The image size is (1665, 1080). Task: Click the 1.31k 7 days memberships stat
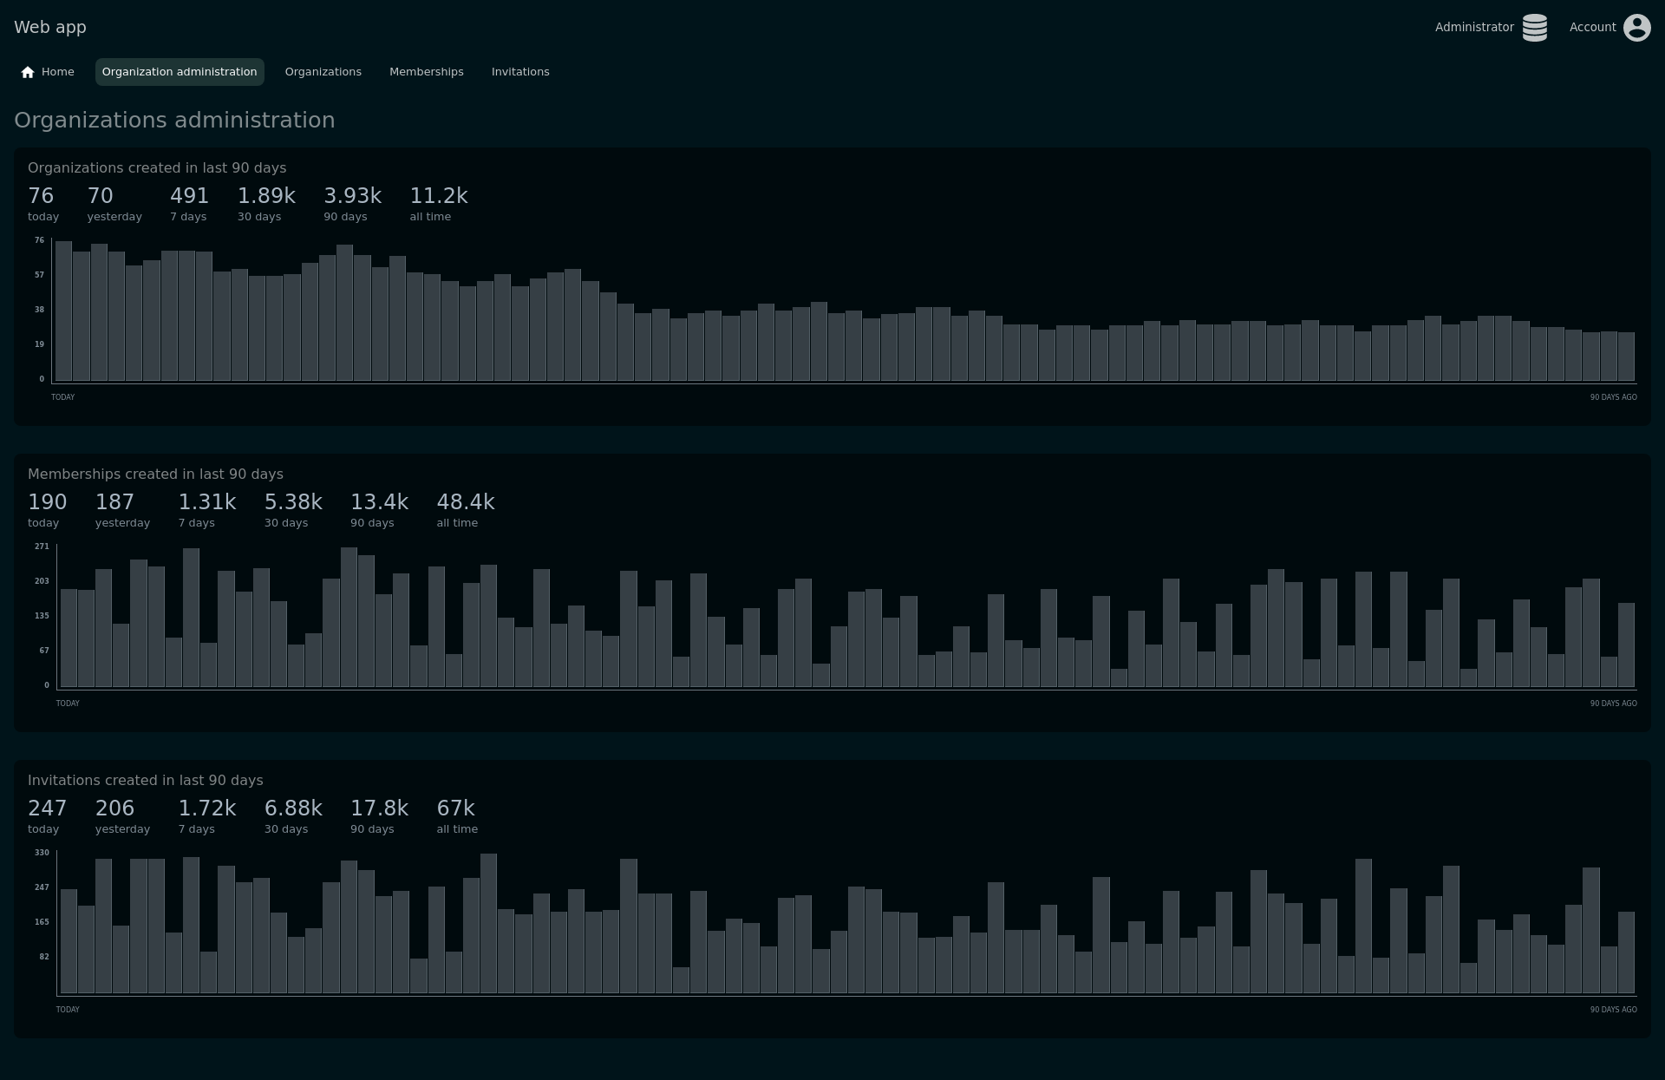click(x=206, y=502)
